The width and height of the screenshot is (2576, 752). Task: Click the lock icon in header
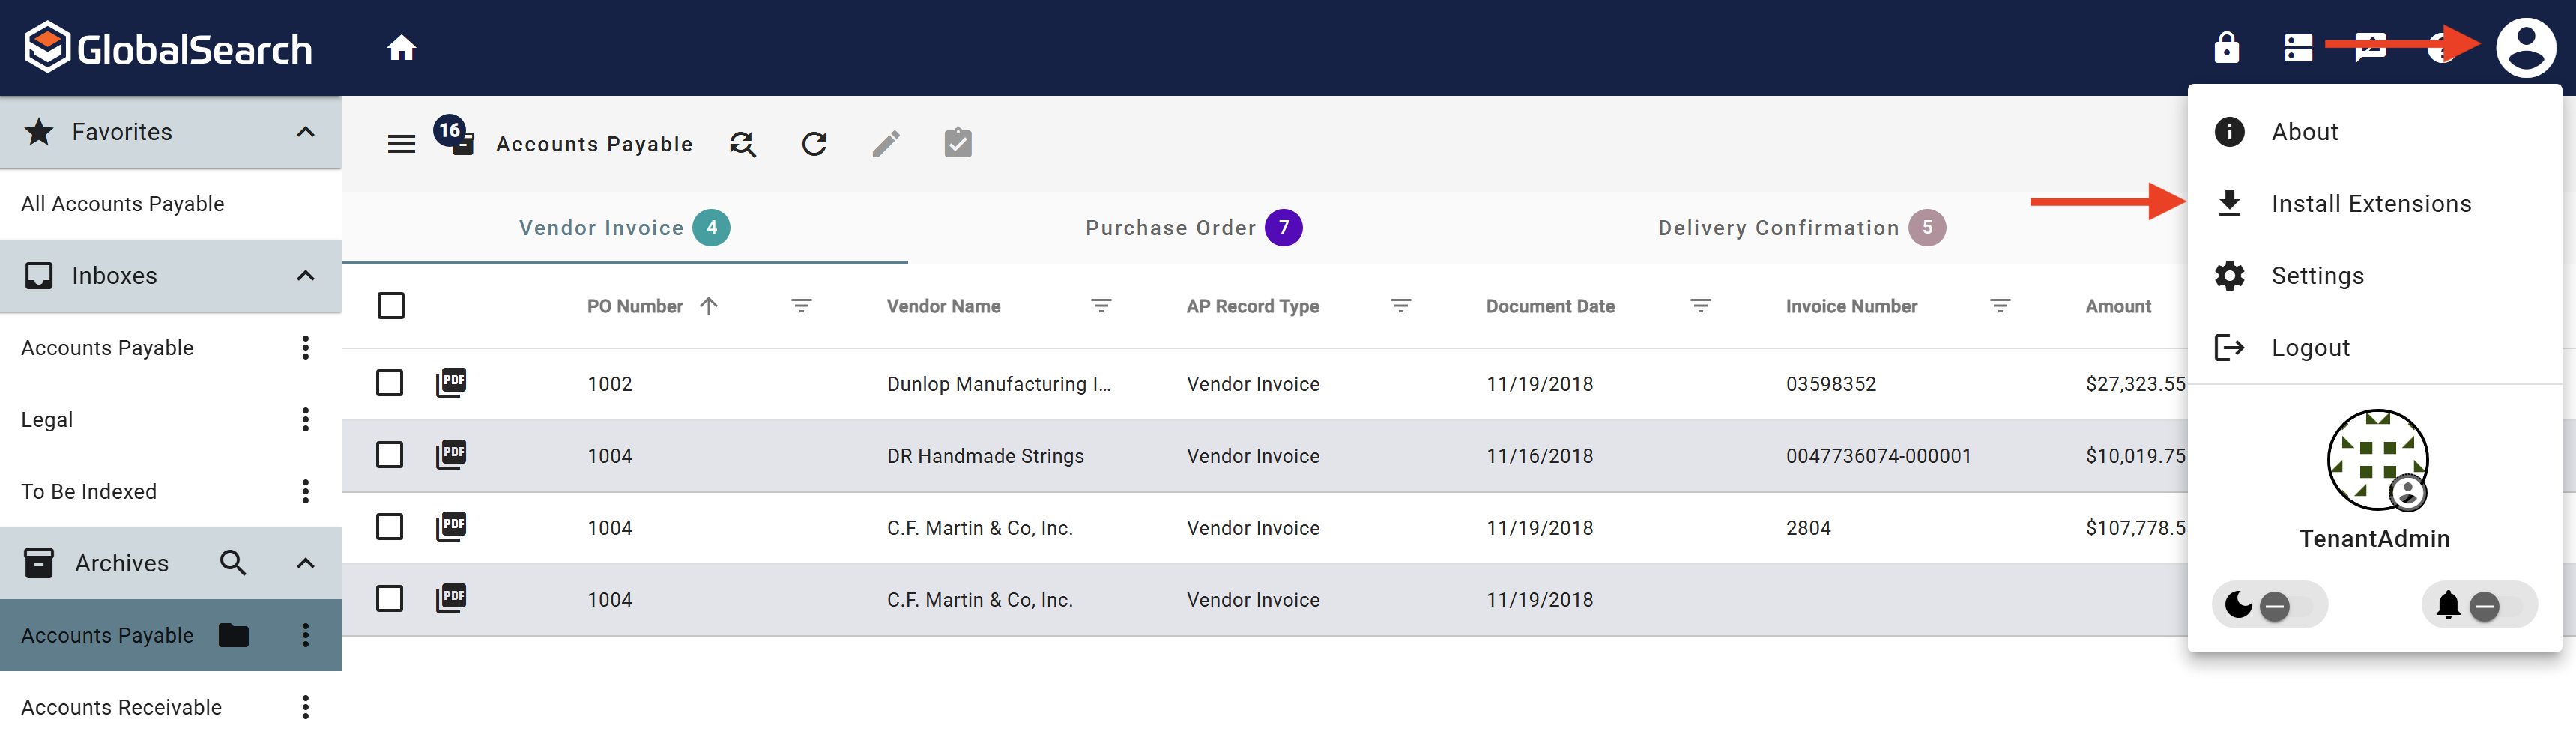coord(2226,48)
